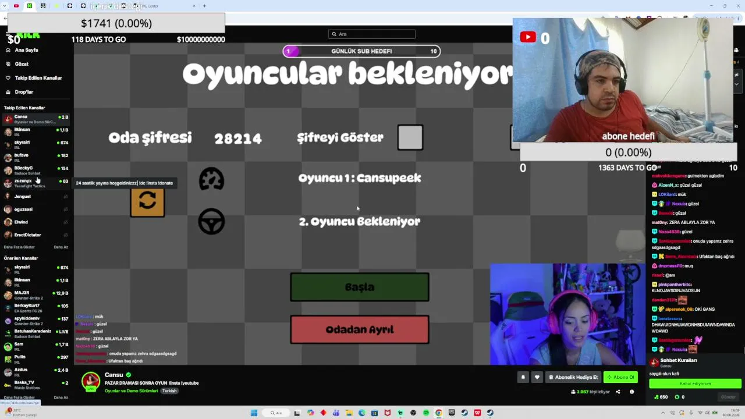This screenshot has height=419, width=745.
Task: Open Cansu's channel in followed list
Action: click(36, 119)
